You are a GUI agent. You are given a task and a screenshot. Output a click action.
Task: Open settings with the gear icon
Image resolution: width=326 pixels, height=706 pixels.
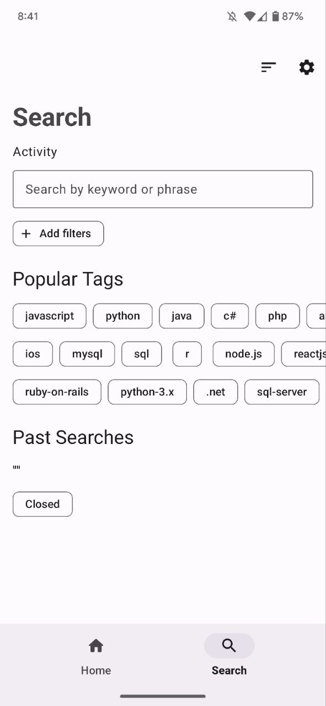pos(307,67)
